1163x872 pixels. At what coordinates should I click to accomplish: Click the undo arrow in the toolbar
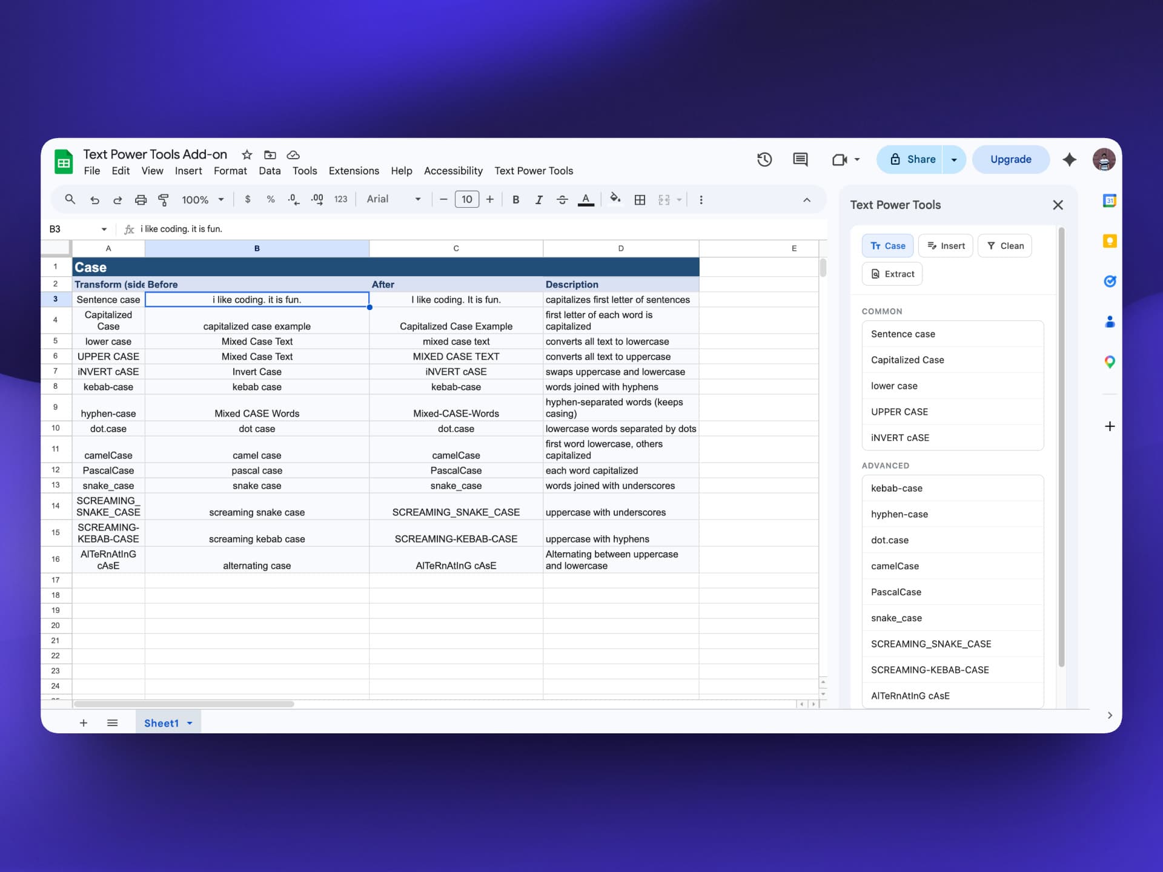click(x=94, y=200)
